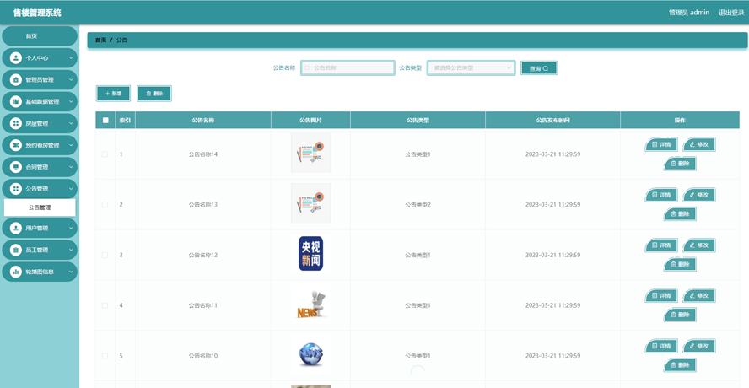Expand 管理员管理 menu chevron

71,80
